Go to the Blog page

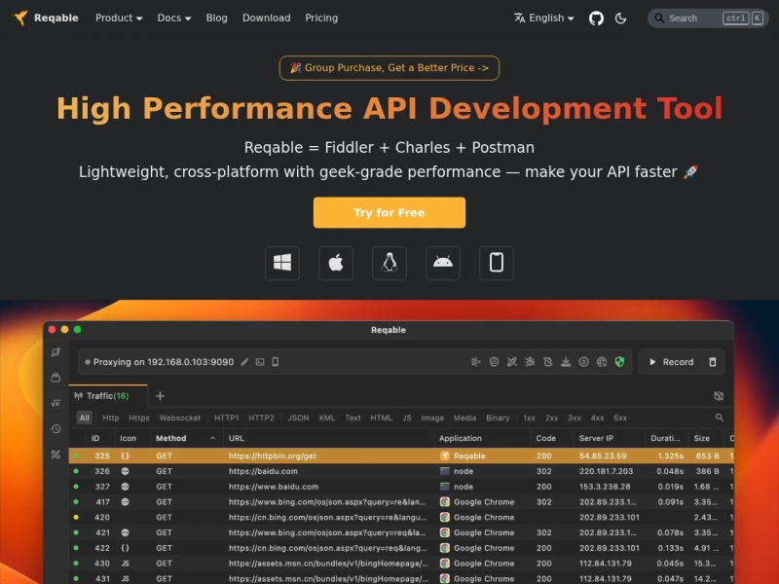[216, 18]
